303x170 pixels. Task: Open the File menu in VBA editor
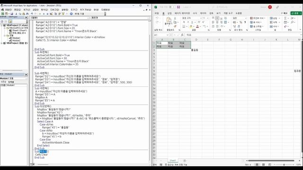[x=9, y=9]
